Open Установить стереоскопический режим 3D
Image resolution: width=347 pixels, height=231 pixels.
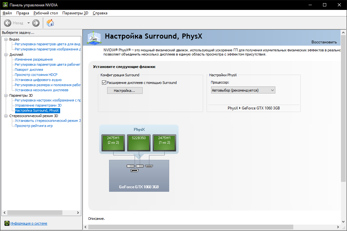coord(48,121)
